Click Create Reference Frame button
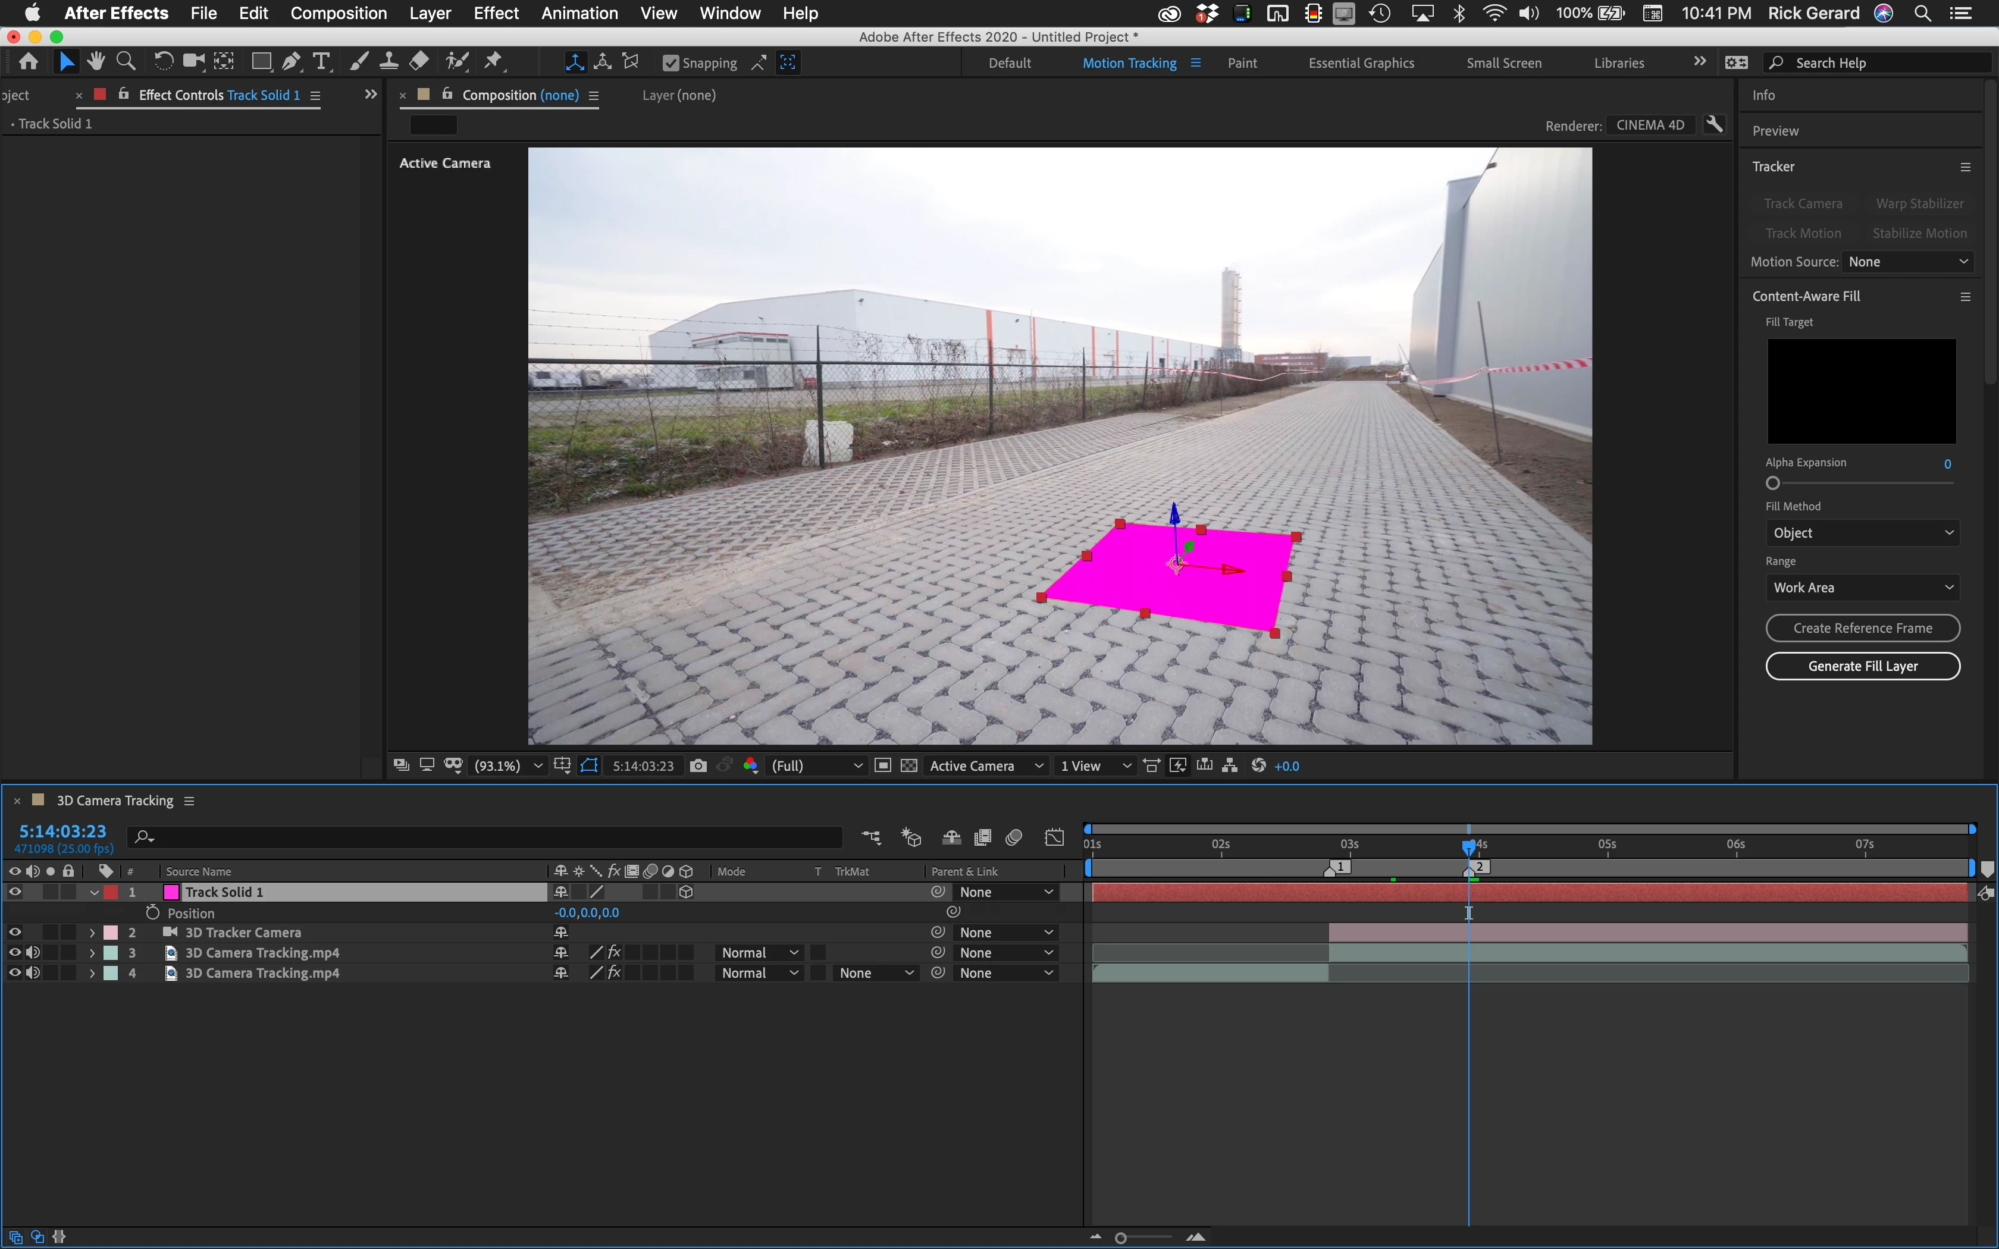Image resolution: width=1999 pixels, height=1249 pixels. pyautogui.click(x=1862, y=628)
